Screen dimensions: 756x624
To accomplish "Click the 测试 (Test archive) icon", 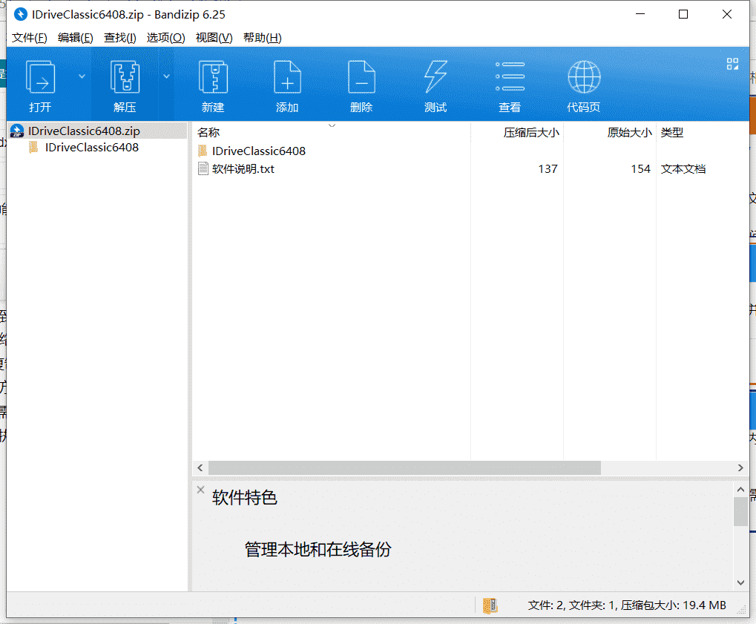I will click(x=435, y=77).
